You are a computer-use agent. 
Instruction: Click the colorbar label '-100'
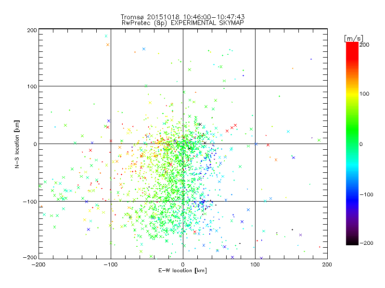click(366, 194)
